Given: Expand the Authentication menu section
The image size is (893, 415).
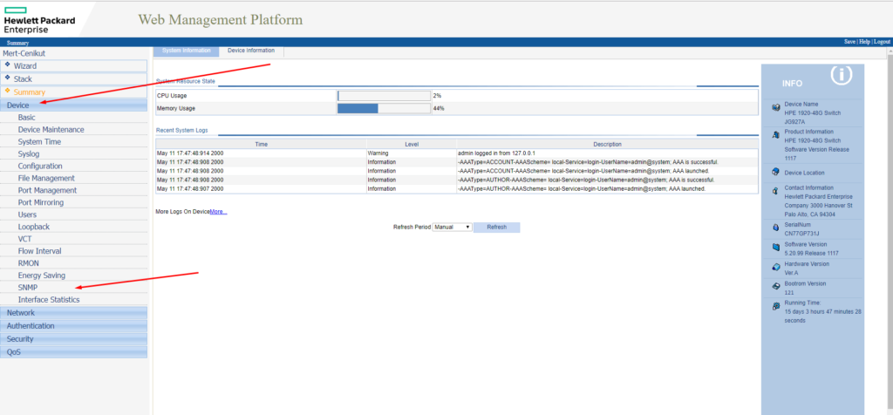Looking at the screenshot, I should point(74,325).
